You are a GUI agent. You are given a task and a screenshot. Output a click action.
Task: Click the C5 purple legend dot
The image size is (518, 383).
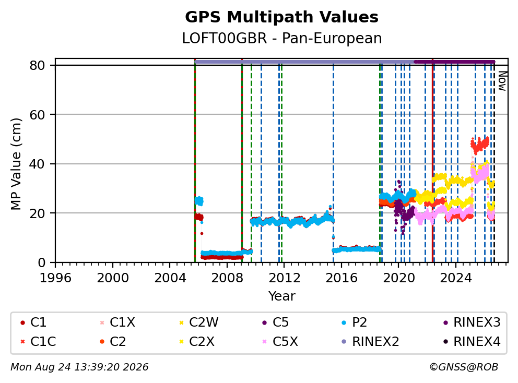265,322
